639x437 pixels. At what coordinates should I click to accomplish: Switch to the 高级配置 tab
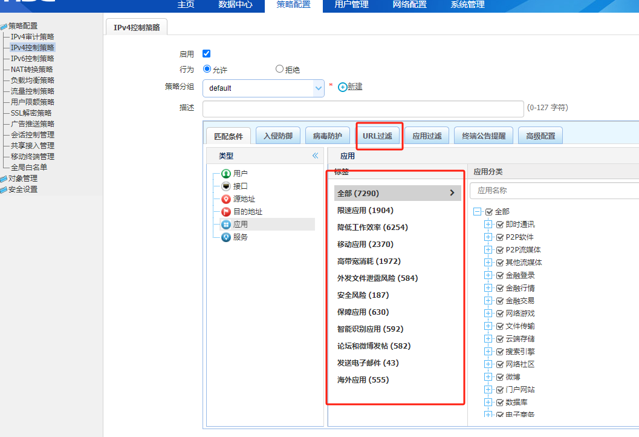(x=540, y=136)
